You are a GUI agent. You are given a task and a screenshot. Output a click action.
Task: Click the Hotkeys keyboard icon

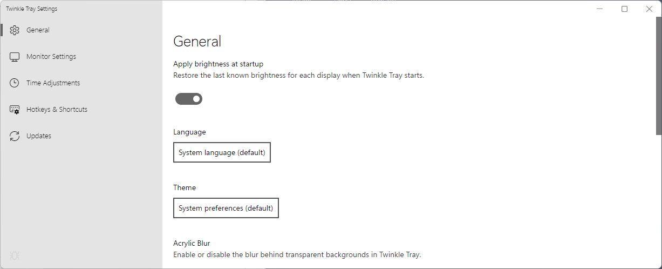click(15, 110)
